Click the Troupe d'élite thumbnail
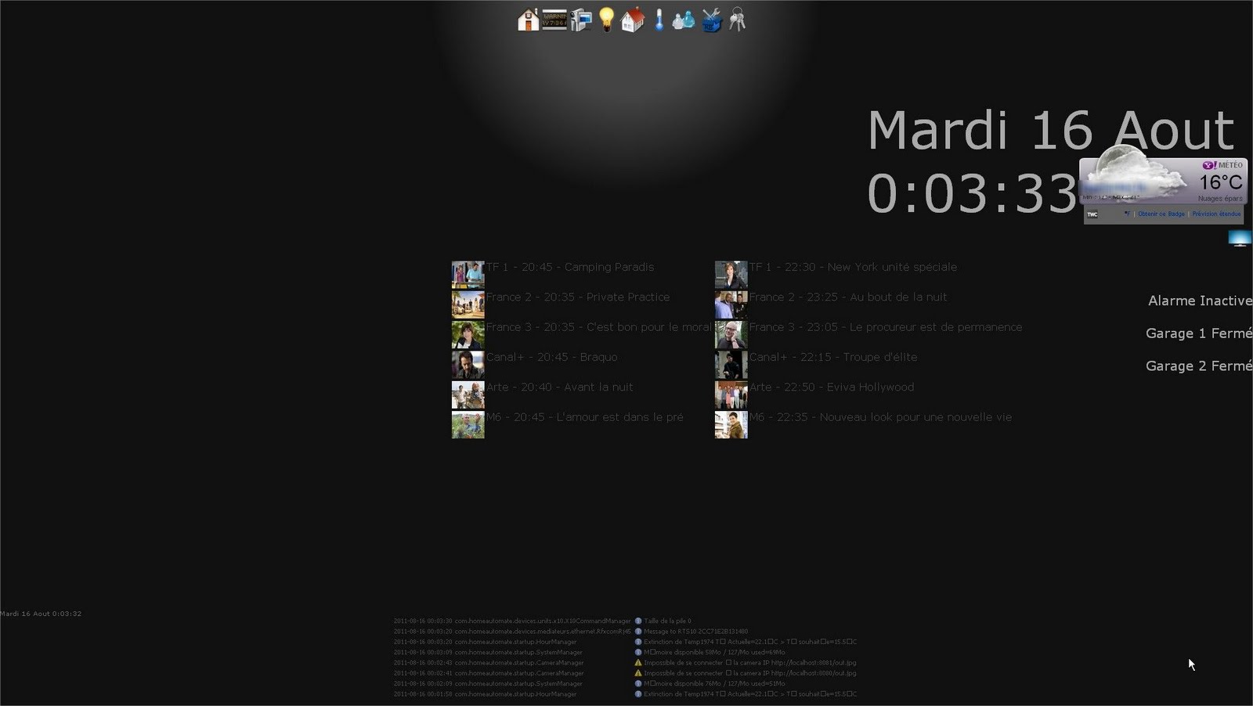 [x=731, y=365]
